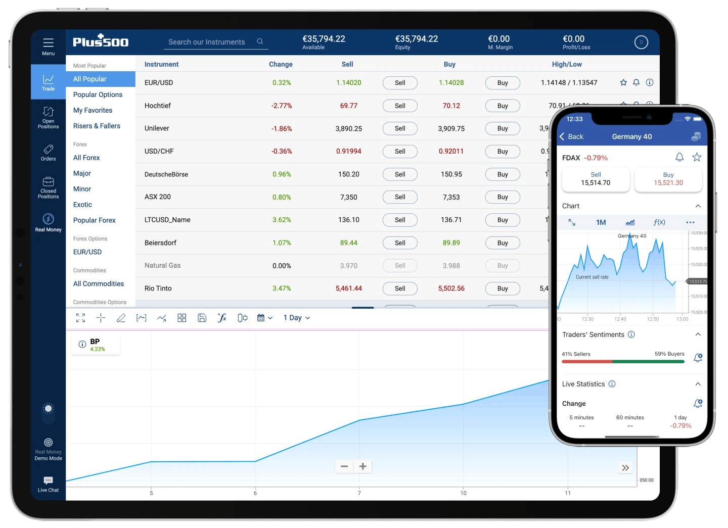The height and width of the screenshot is (528, 728).
Task: Select the pencil drawing tool
Action: click(121, 318)
